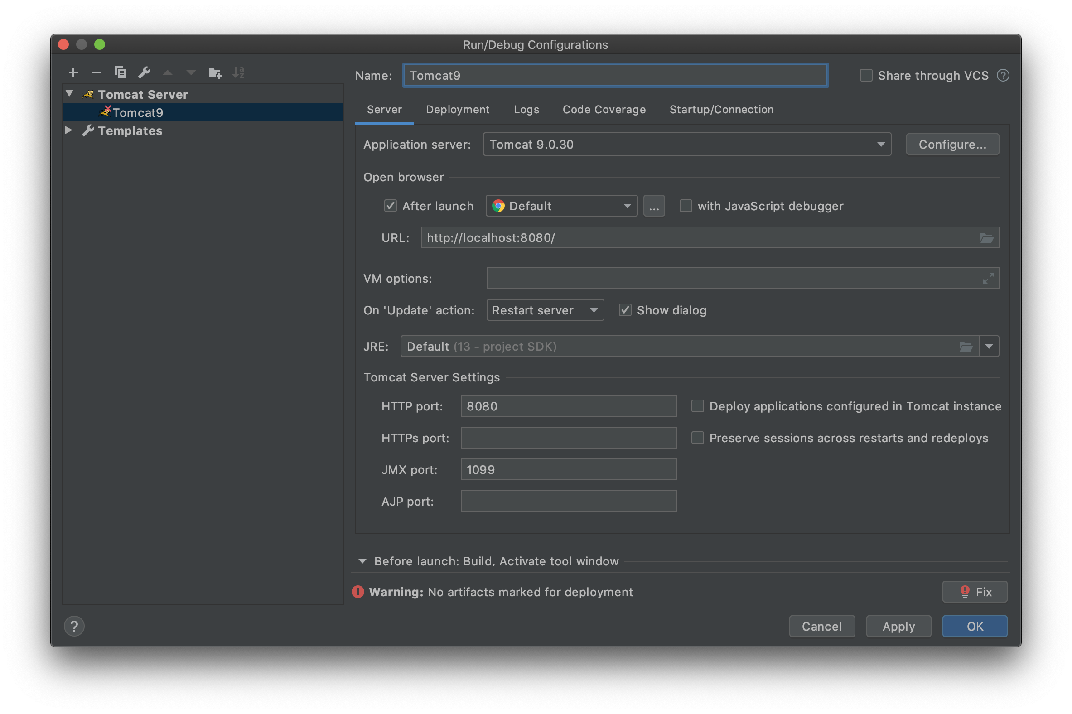Click the add new configuration plus icon
Image resolution: width=1072 pixels, height=714 pixels.
pyautogui.click(x=73, y=72)
